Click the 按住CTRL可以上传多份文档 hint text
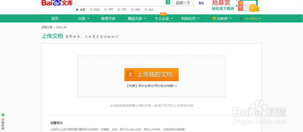The image size is (303, 132). point(174,106)
